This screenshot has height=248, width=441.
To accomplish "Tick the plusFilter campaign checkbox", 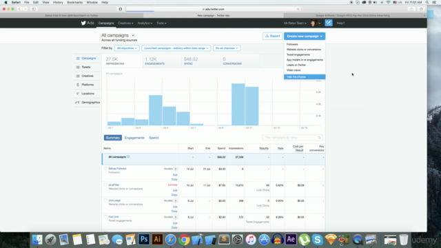I will point(105,185).
